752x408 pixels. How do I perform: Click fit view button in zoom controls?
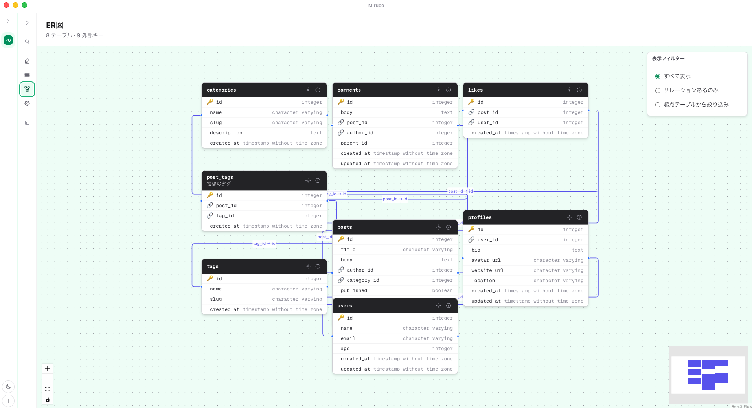[x=48, y=389]
